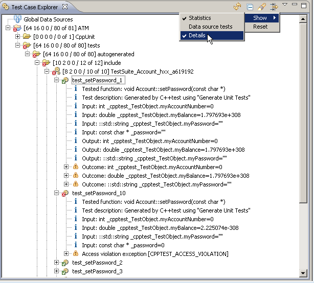Screen dimensions: 314x283
Task: Select the [10 2 0 0 / 12 of 12] include label
Action: coord(87,63)
